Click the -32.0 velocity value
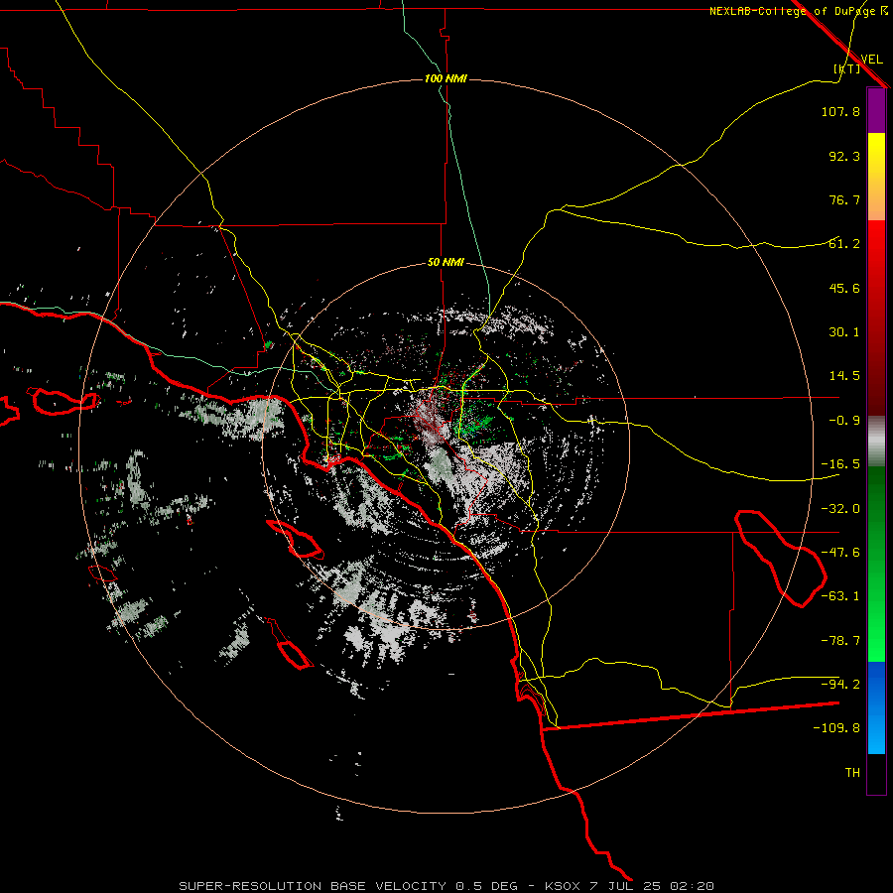Viewport: 893px width, 893px height. (x=840, y=509)
